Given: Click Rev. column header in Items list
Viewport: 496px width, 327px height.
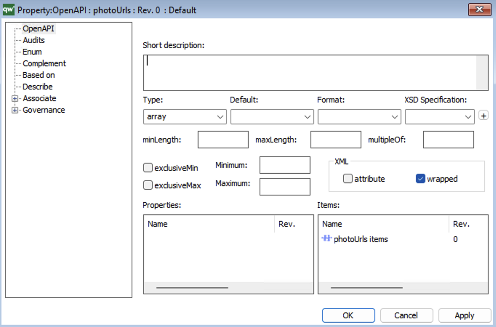Looking at the screenshot, I should pyautogui.click(x=468, y=224).
